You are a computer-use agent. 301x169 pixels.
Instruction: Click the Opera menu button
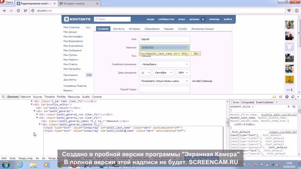7,2
